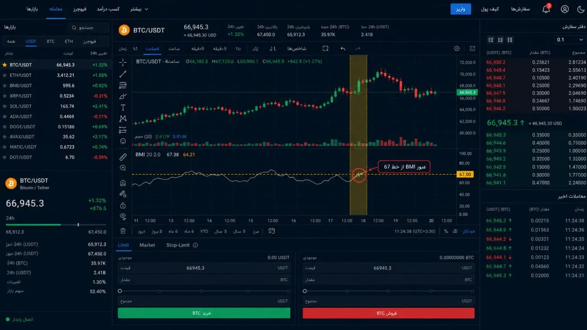The height and width of the screenshot is (330, 587).
Task: Click the red فروش BTC button
Action: click(x=388, y=313)
